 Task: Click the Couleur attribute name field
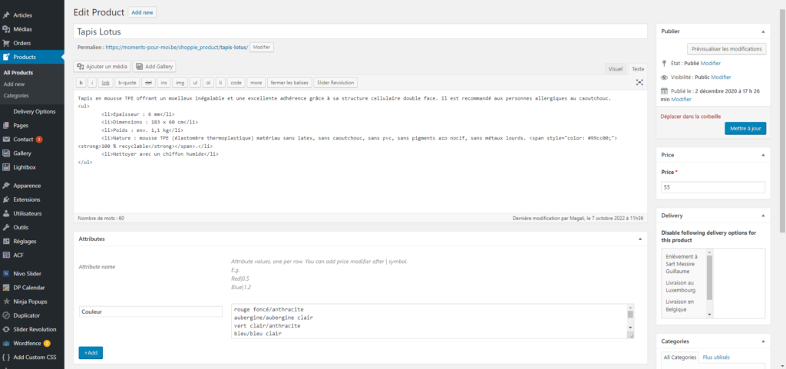150,311
